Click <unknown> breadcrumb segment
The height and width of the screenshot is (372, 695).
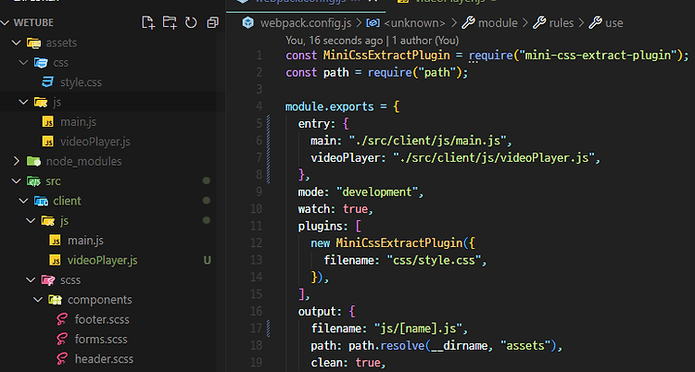[x=414, y=23]
